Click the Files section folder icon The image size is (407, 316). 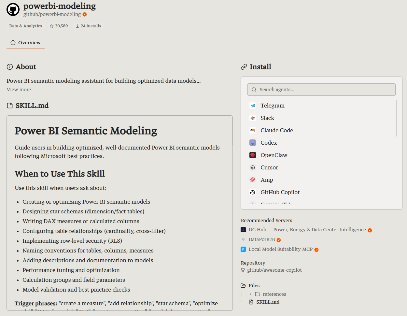click(243, 286)
